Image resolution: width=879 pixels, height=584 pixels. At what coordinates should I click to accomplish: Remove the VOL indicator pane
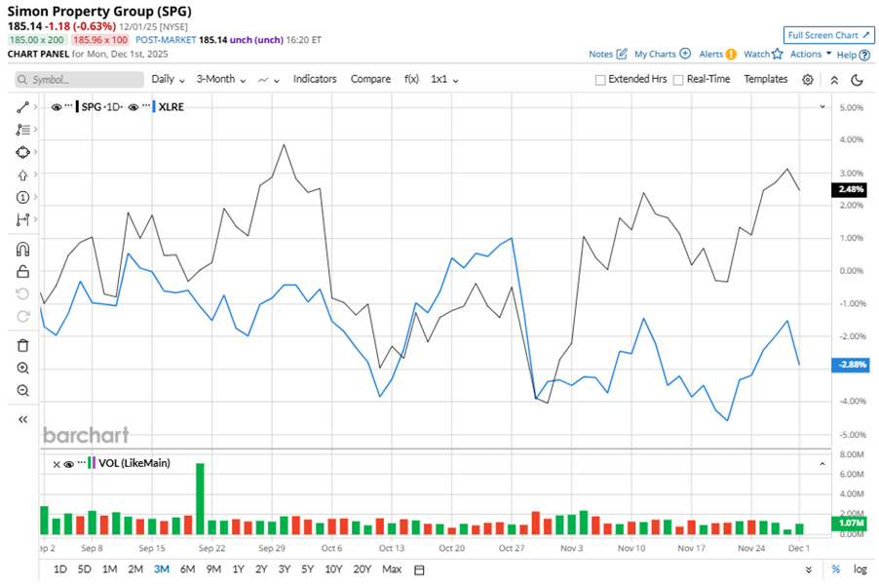[x=57, y=464]
